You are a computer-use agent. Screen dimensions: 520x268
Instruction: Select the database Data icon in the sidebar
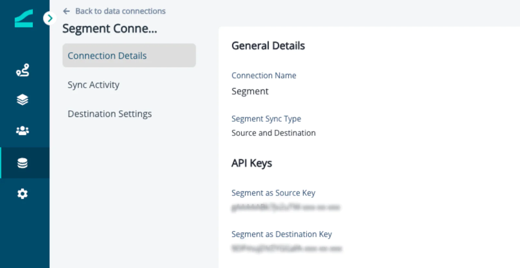click(23, 163)
